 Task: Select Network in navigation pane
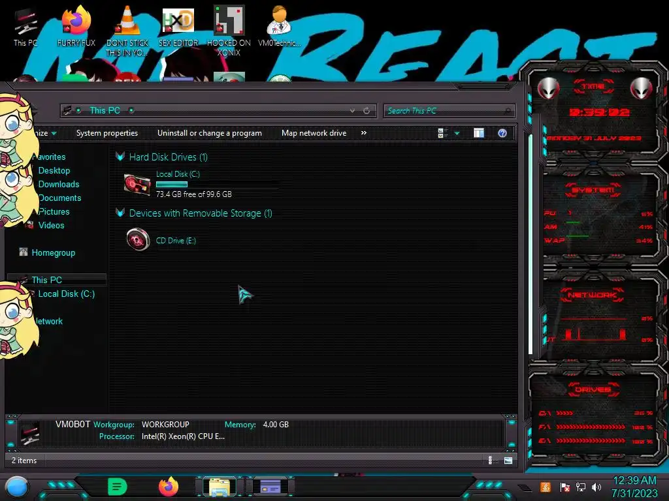pyautogui.click(x=48, y=321)
